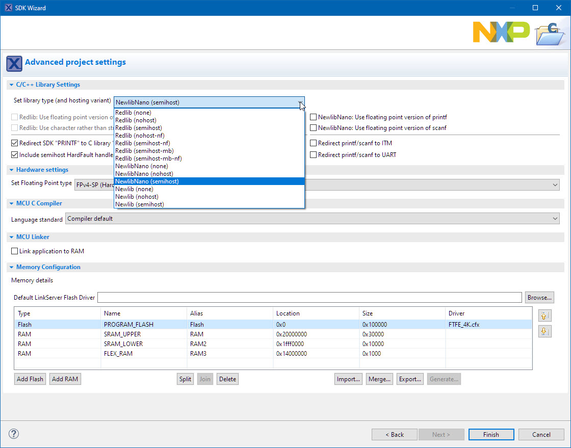Collapse C/C++ Library Settings section
This screenshot has height=448, width=571.
[x=11, y=85]
